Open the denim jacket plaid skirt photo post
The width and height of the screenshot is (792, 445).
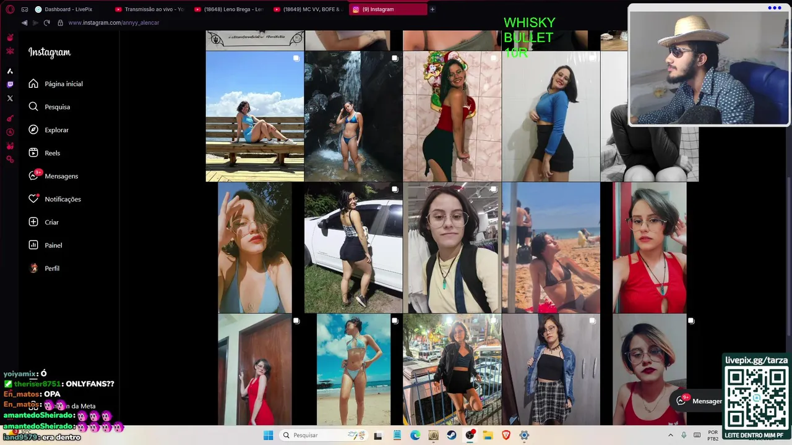click(551, 370)
